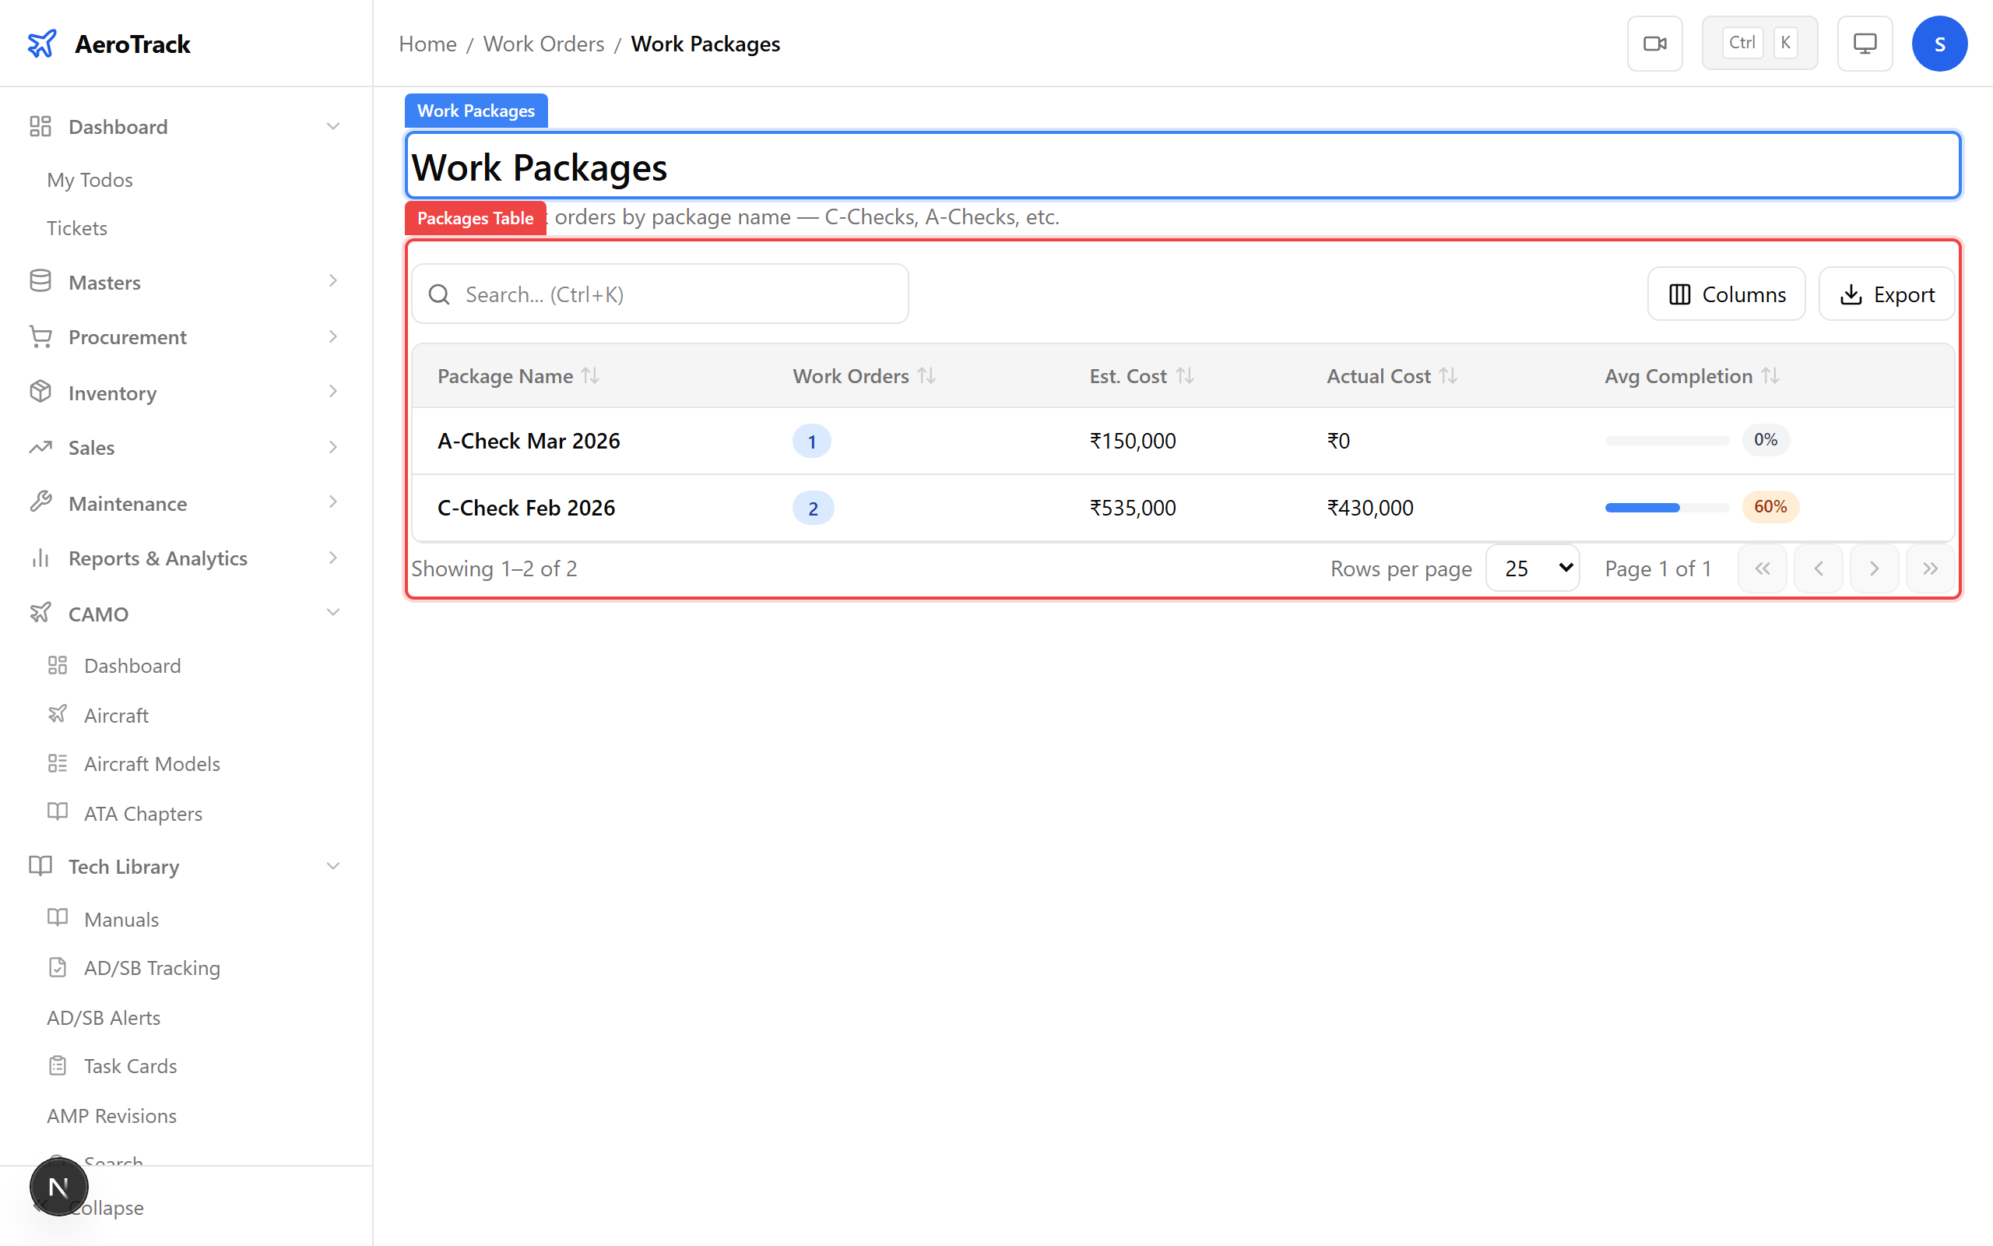
Task: Open My Todos from the sidebar
Action: (x=89, y=179)
